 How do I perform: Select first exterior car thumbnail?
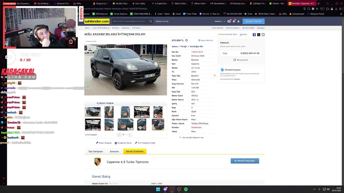(x=93, y=112)
